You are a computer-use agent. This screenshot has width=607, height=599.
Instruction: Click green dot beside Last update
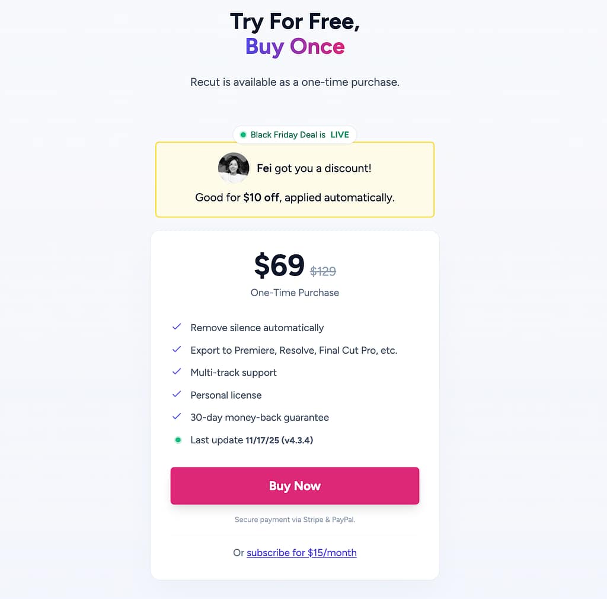[177, 440]
